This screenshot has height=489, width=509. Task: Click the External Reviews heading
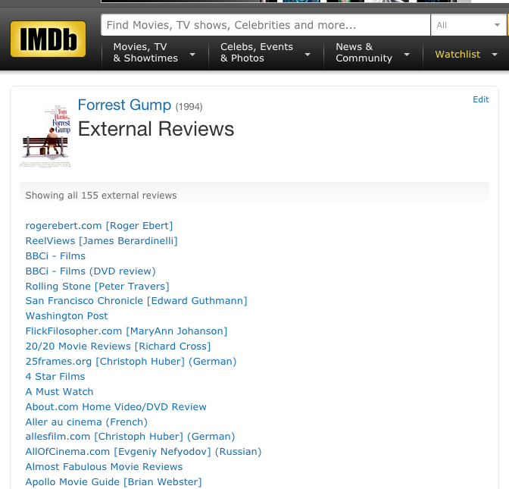[x=156, y=129]
